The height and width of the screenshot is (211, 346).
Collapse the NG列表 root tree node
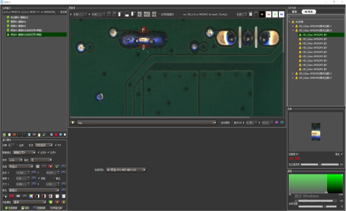pos(289,22)
